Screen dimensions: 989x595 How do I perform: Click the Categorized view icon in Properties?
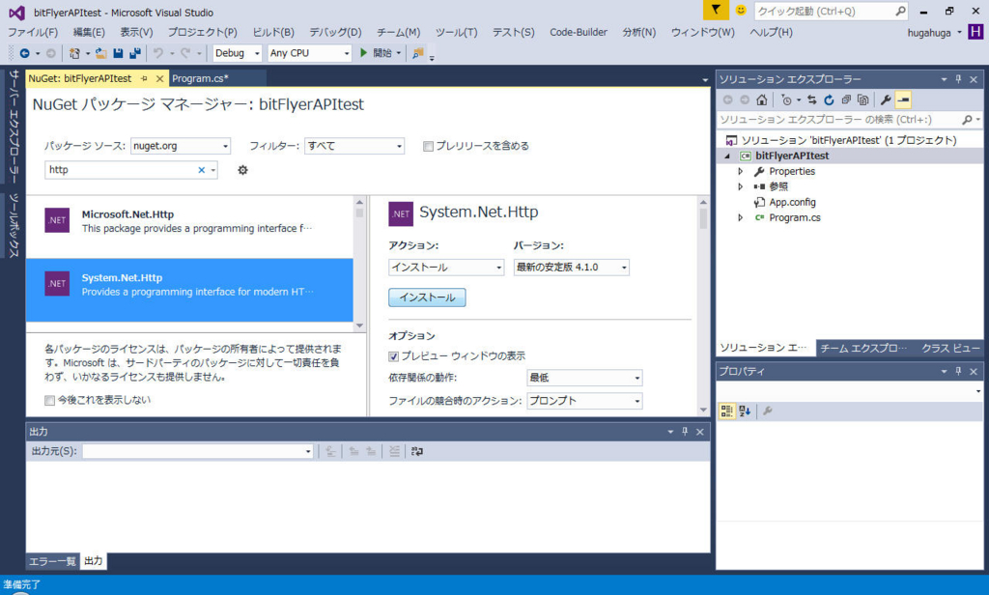726,411
